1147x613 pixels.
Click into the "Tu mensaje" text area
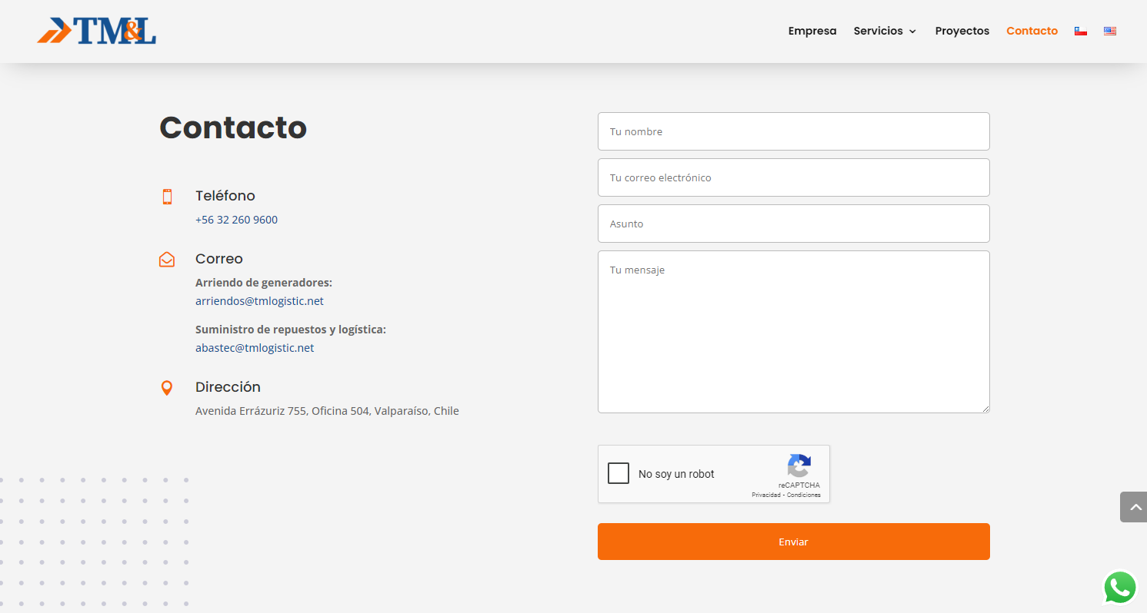(x=793, y=332)
